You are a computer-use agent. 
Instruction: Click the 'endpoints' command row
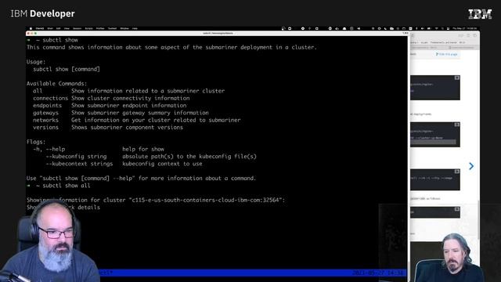(110, 106)
